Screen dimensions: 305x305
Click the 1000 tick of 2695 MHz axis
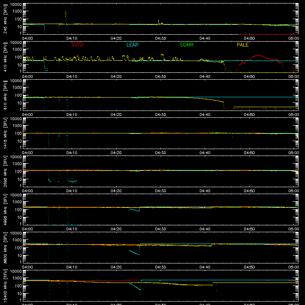17,164
